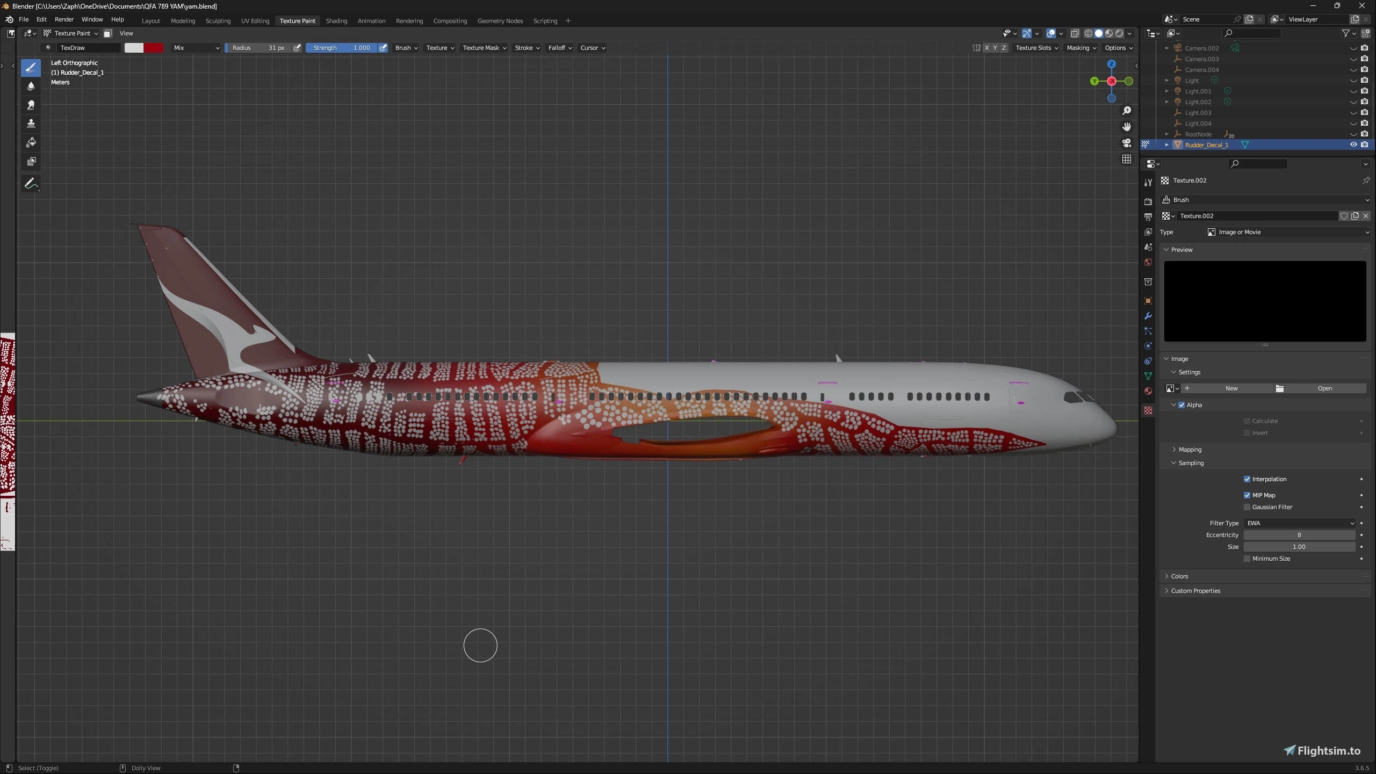Expand the Custom Properties panel
1376x774 pixels.
[1195, 591]
